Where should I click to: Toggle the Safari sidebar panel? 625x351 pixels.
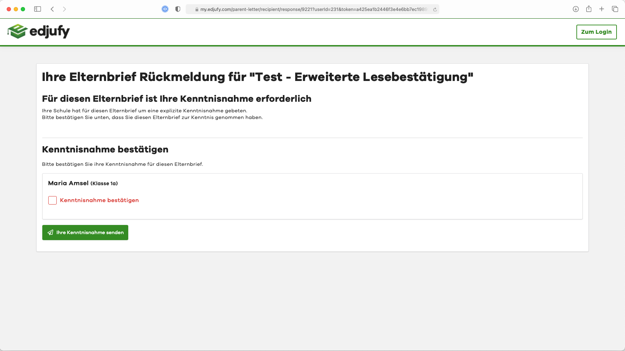[37, 9]
